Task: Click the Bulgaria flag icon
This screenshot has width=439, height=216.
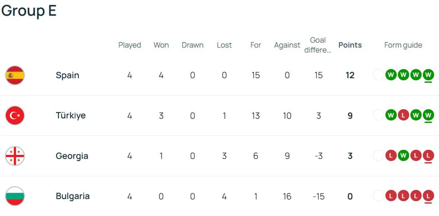Action: 15,196
